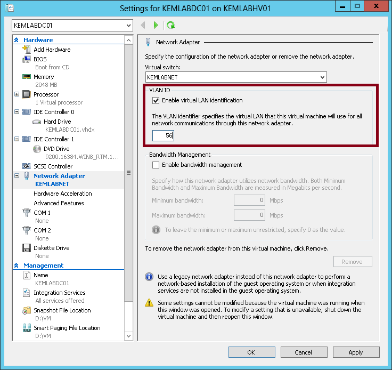Collapse the IDE Controller 1 node
The image size is (392, 370).
[x=17, y=139]
